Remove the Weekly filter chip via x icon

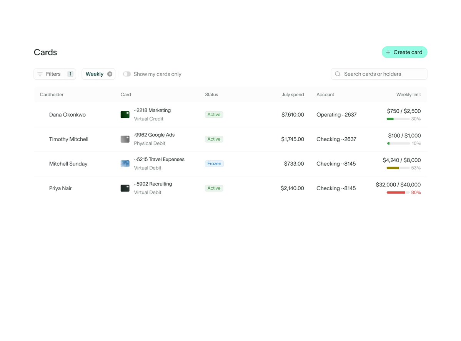(x=110, y=74)
